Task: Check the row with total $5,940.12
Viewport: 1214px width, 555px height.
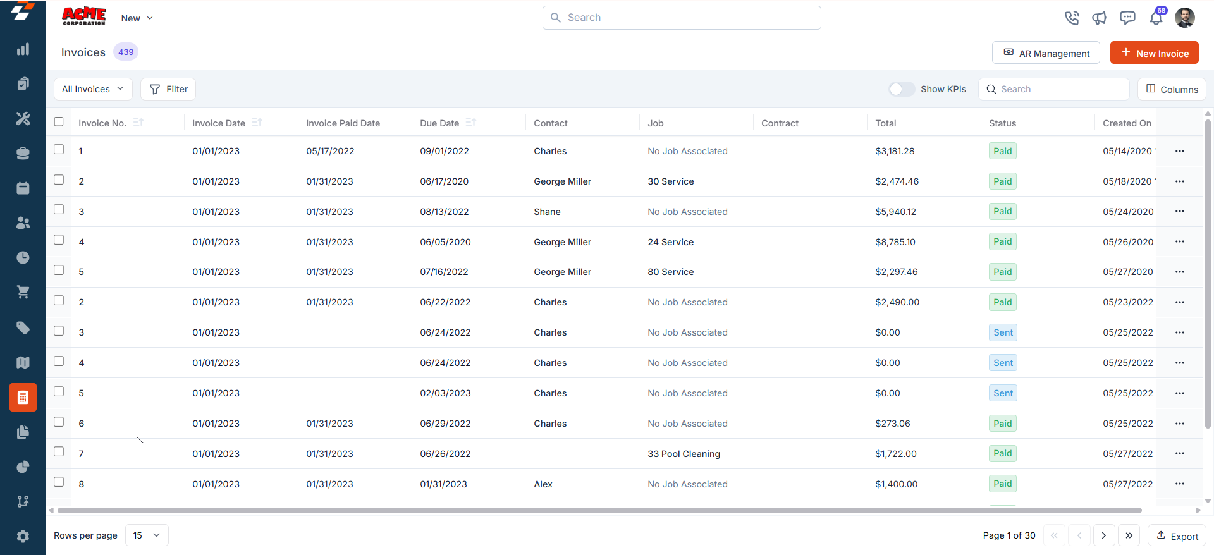Action: pos(59,209)
